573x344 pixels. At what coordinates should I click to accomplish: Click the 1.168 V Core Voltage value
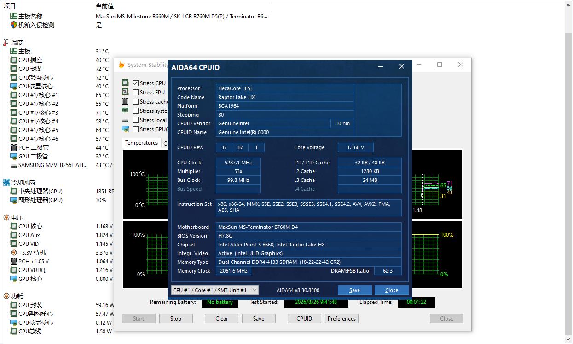click(x=355, y=147)
